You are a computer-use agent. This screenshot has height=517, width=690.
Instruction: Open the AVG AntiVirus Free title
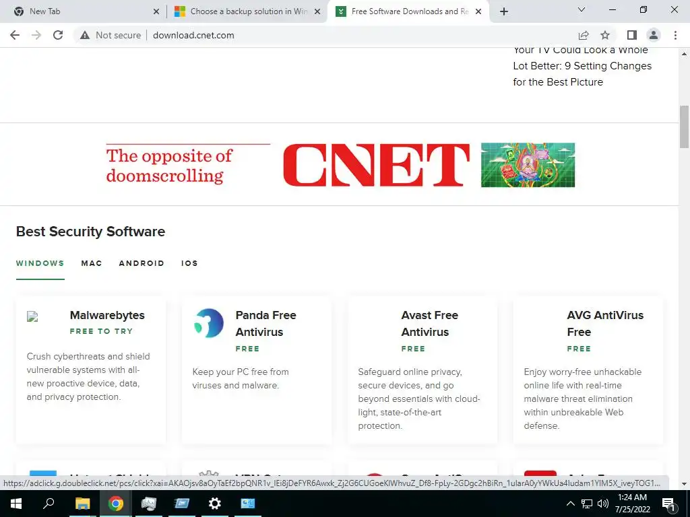point(605,324)
